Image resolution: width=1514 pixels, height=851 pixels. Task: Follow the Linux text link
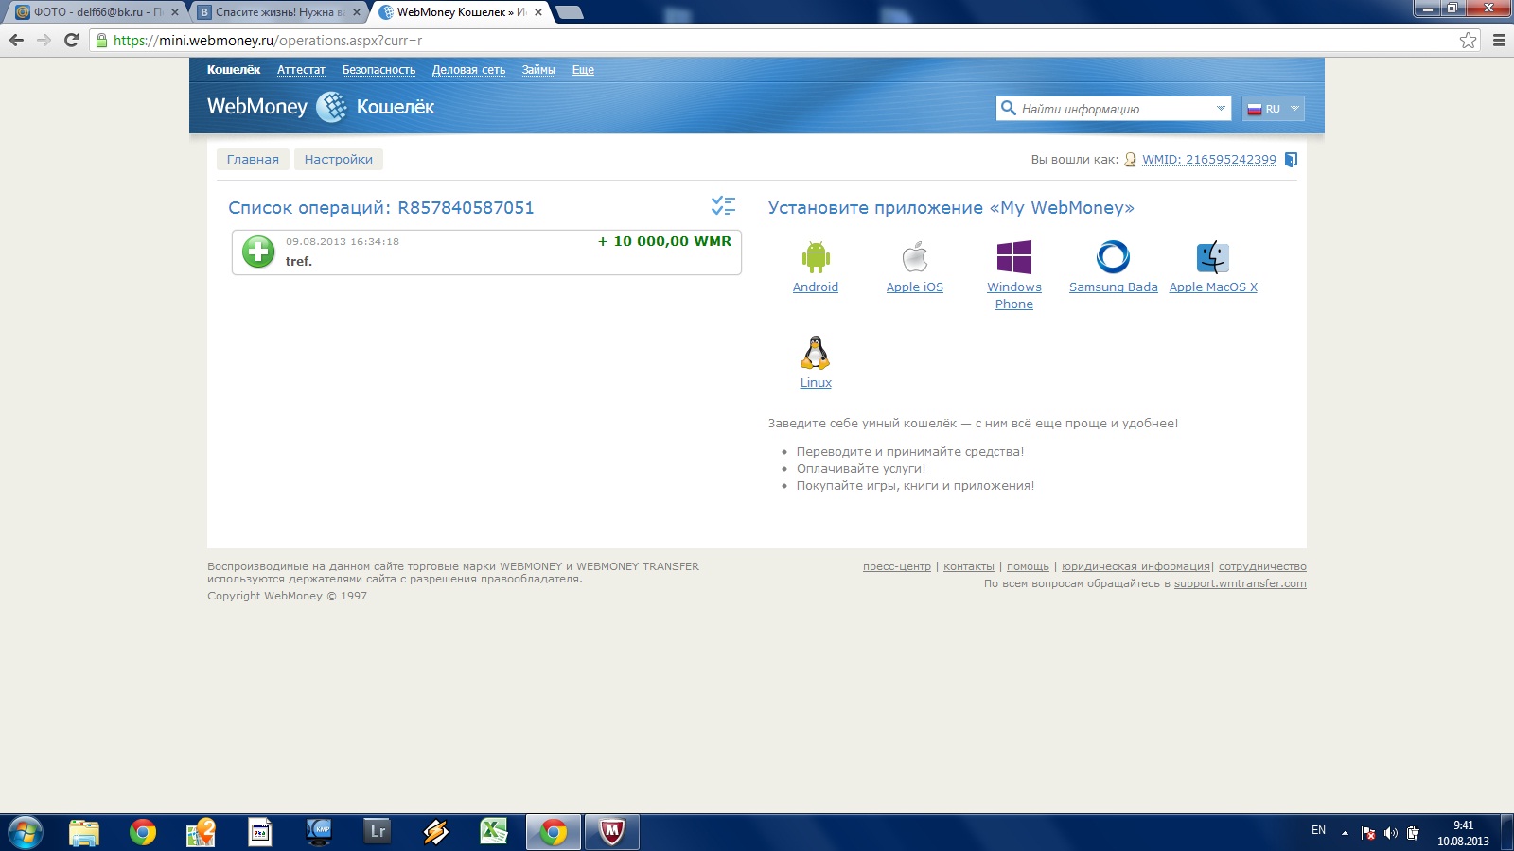click(816, 383)
